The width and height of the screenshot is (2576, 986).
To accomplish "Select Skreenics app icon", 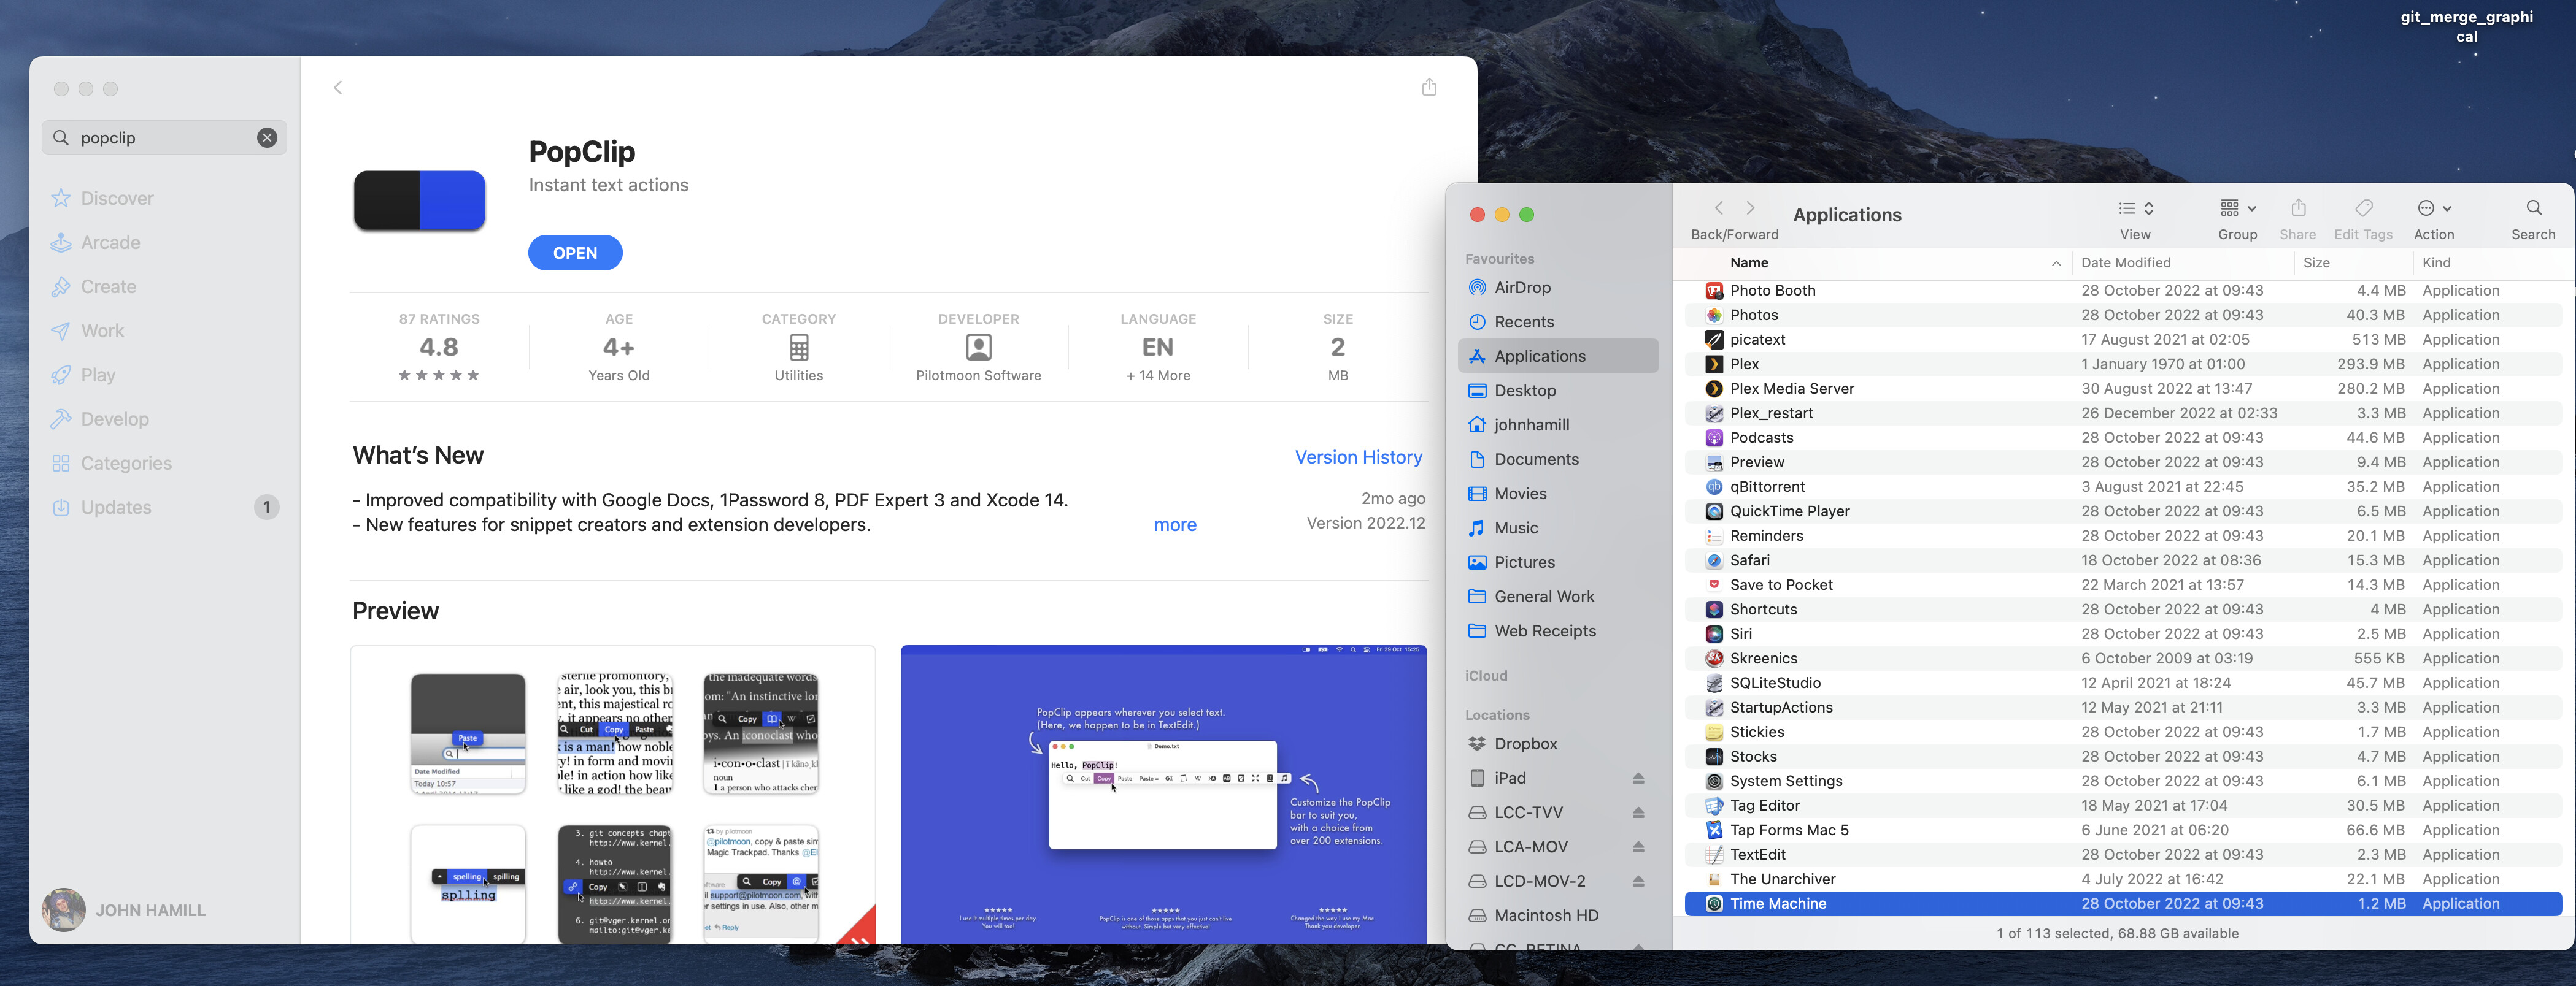I will (x=1714, y=659).
